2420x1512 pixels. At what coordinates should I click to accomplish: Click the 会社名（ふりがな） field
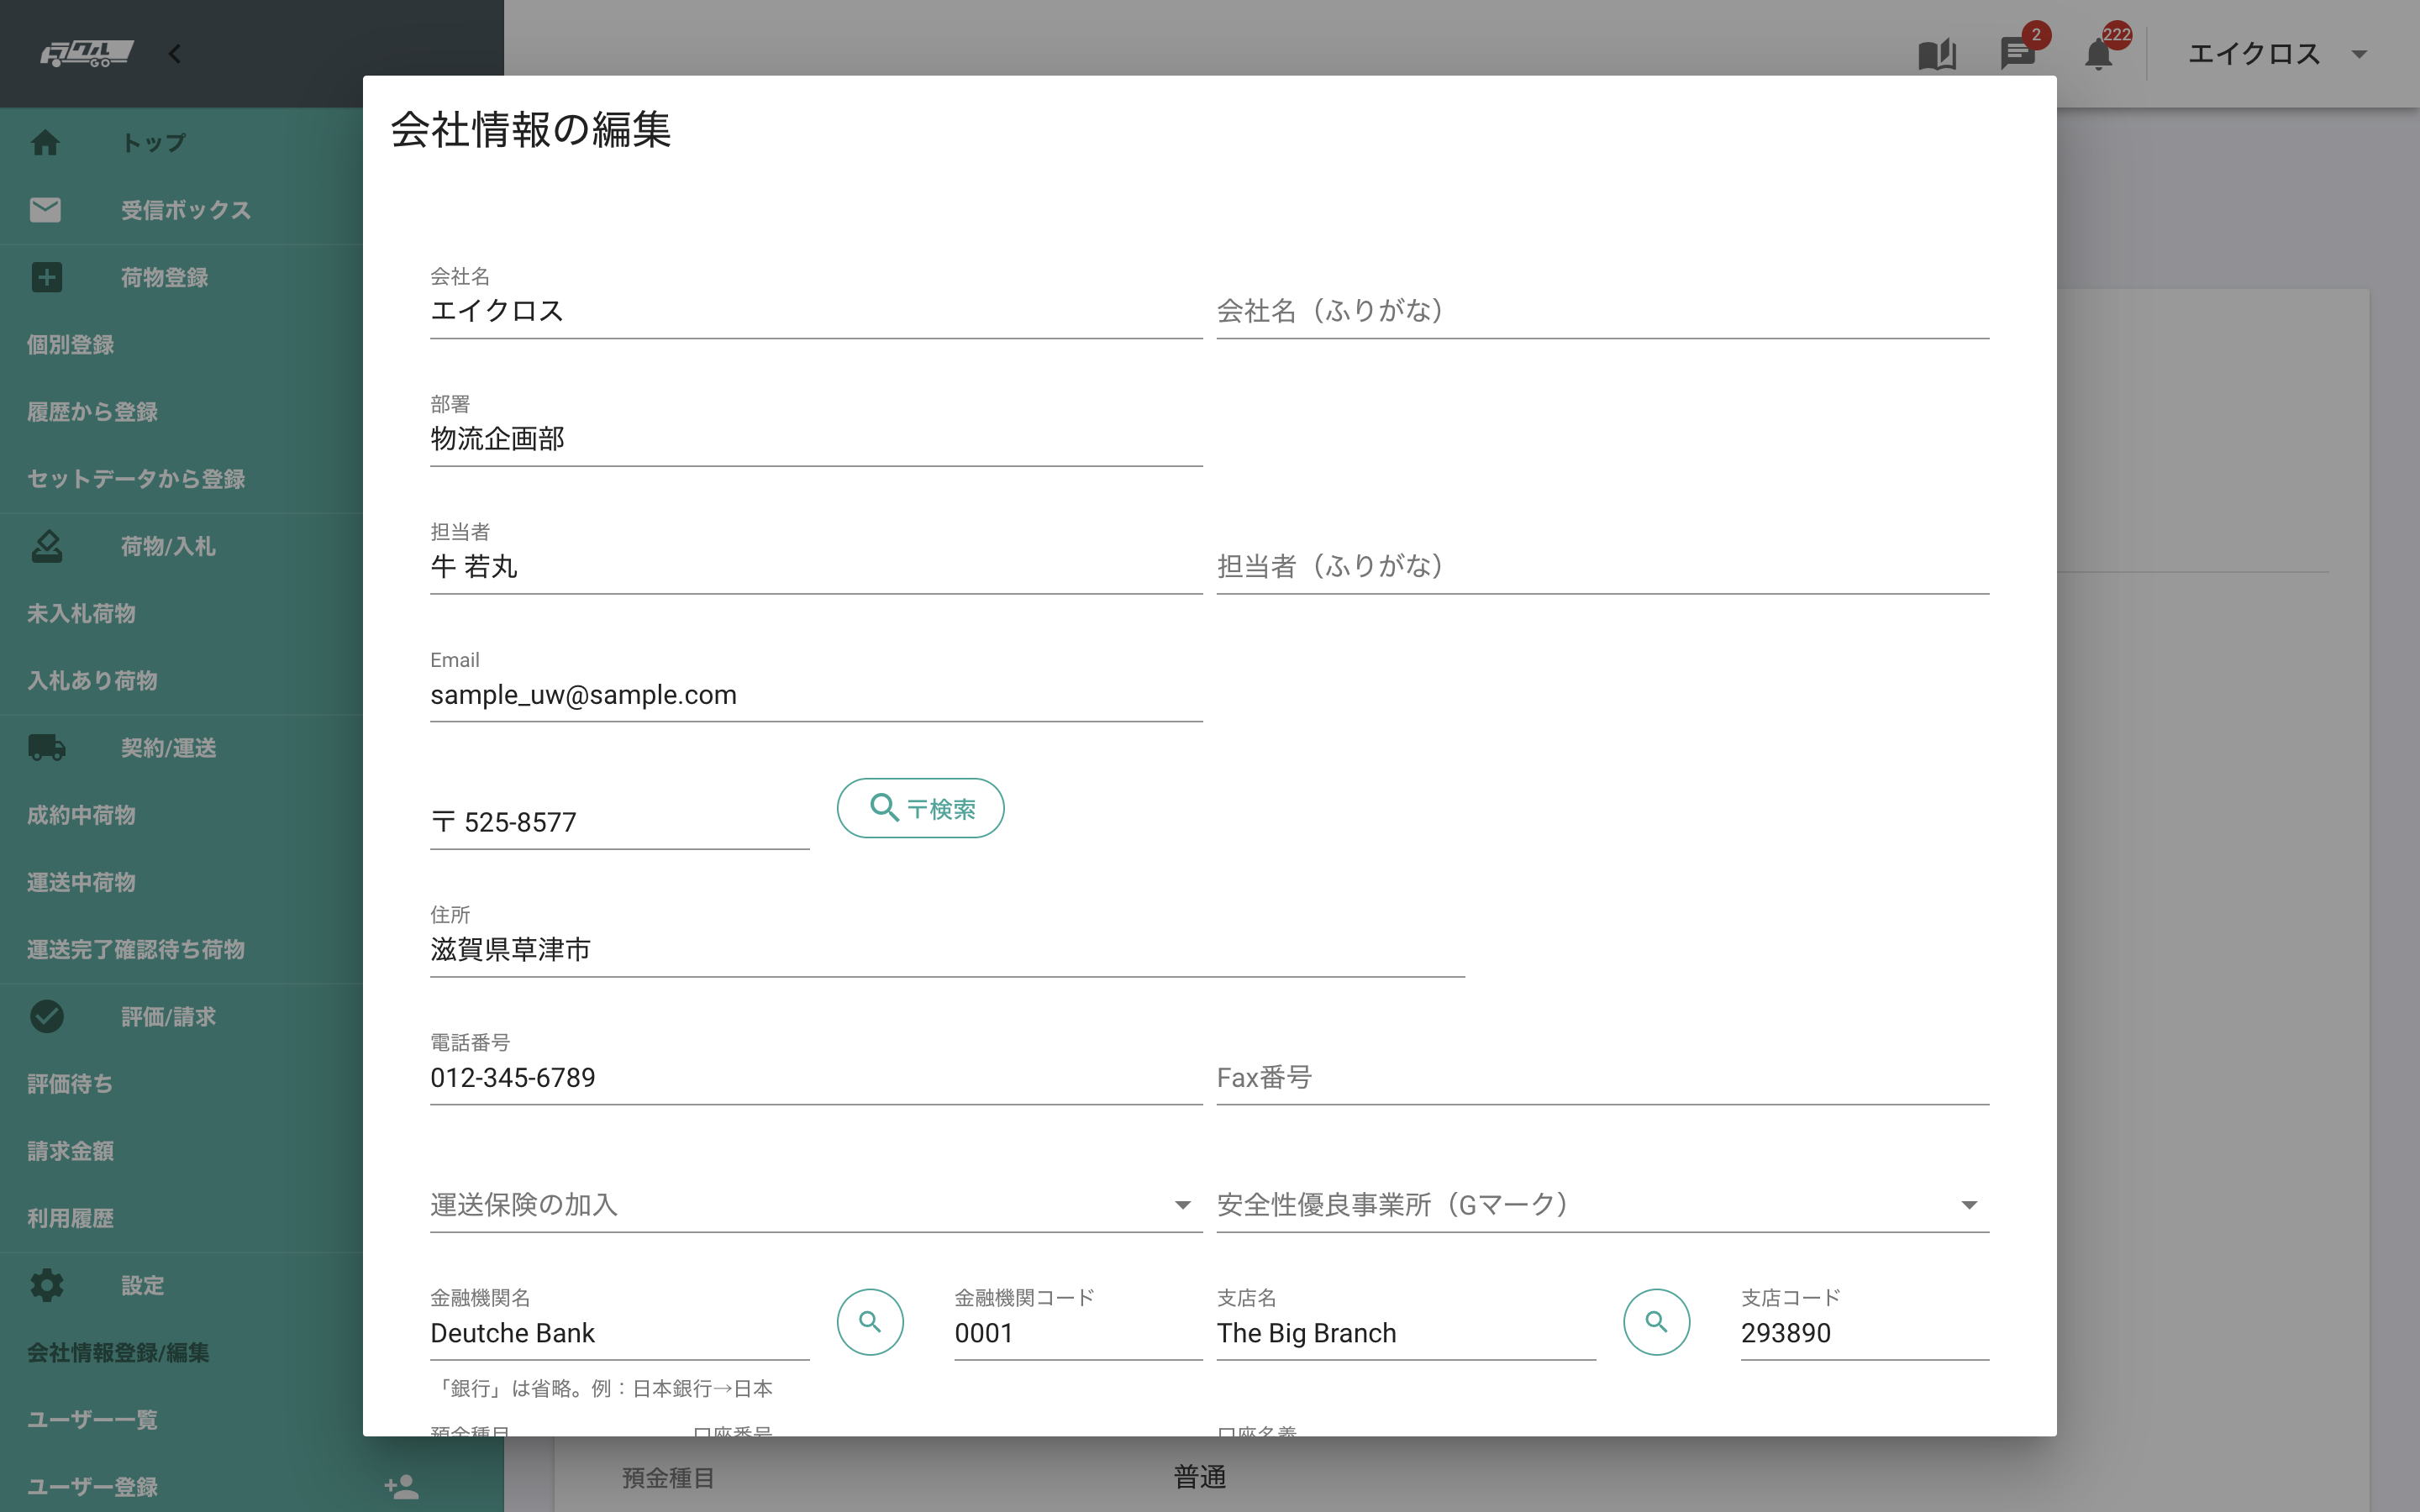(x=1603, y=311)
